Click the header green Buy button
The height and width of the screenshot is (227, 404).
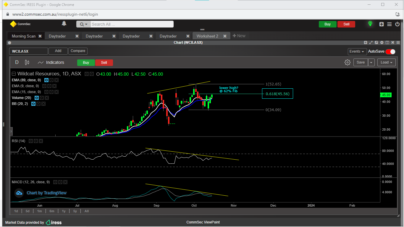[x=328, y=24]
